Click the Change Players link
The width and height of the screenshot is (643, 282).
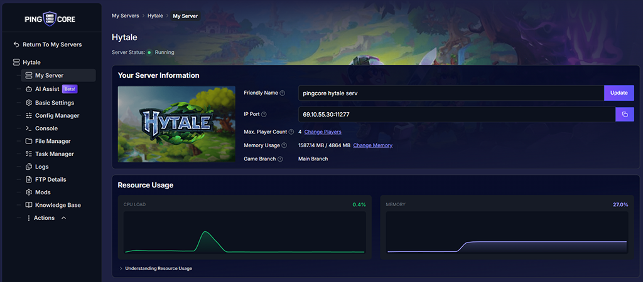coord(323,132)
